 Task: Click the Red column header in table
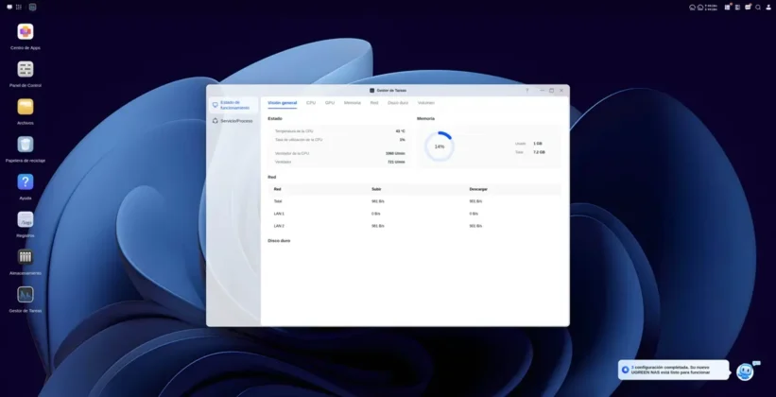click(277, 189)
